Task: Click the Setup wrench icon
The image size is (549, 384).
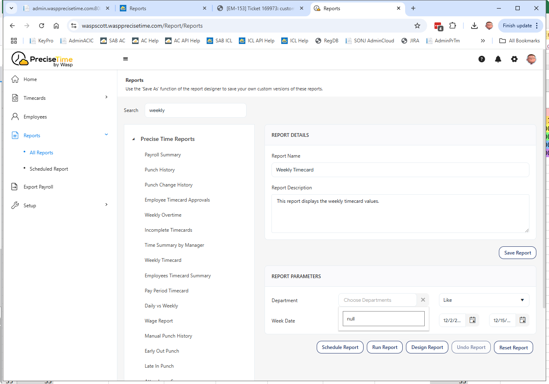Action: click(x=15, y=206)
